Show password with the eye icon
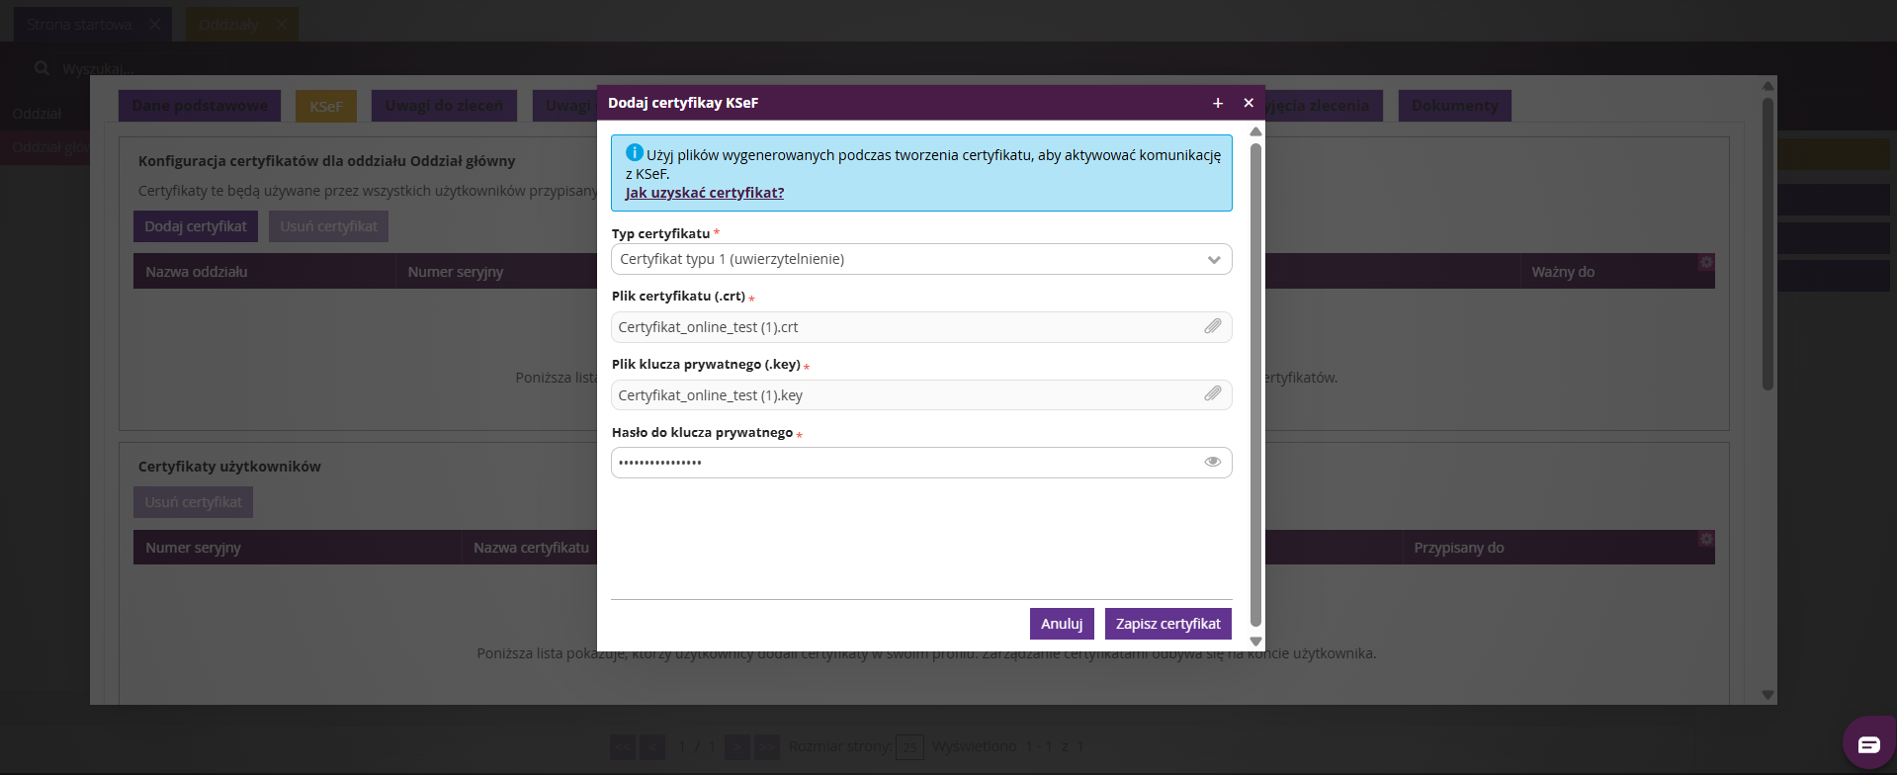The height and width of the screenshot is (775, 1897). click(1213, 462)
